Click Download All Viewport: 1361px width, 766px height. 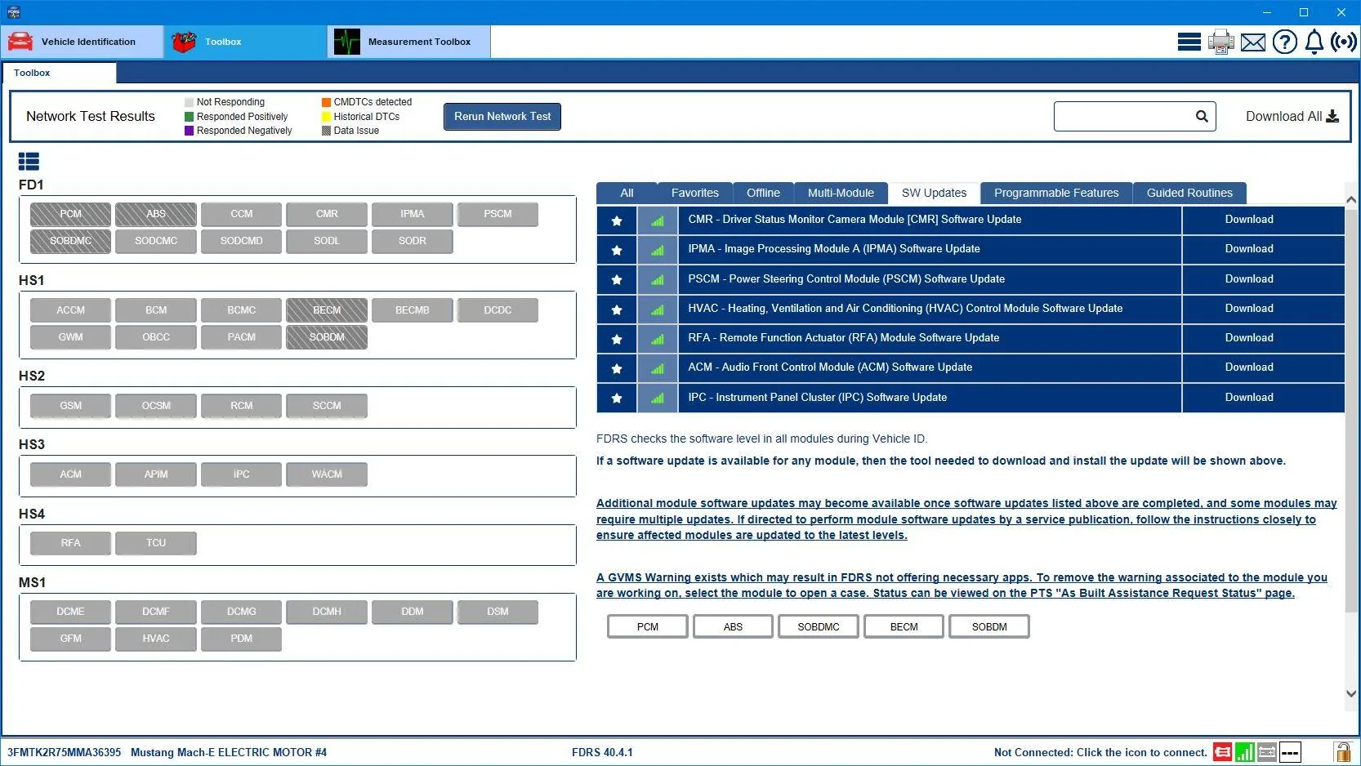click(1292, 116)
